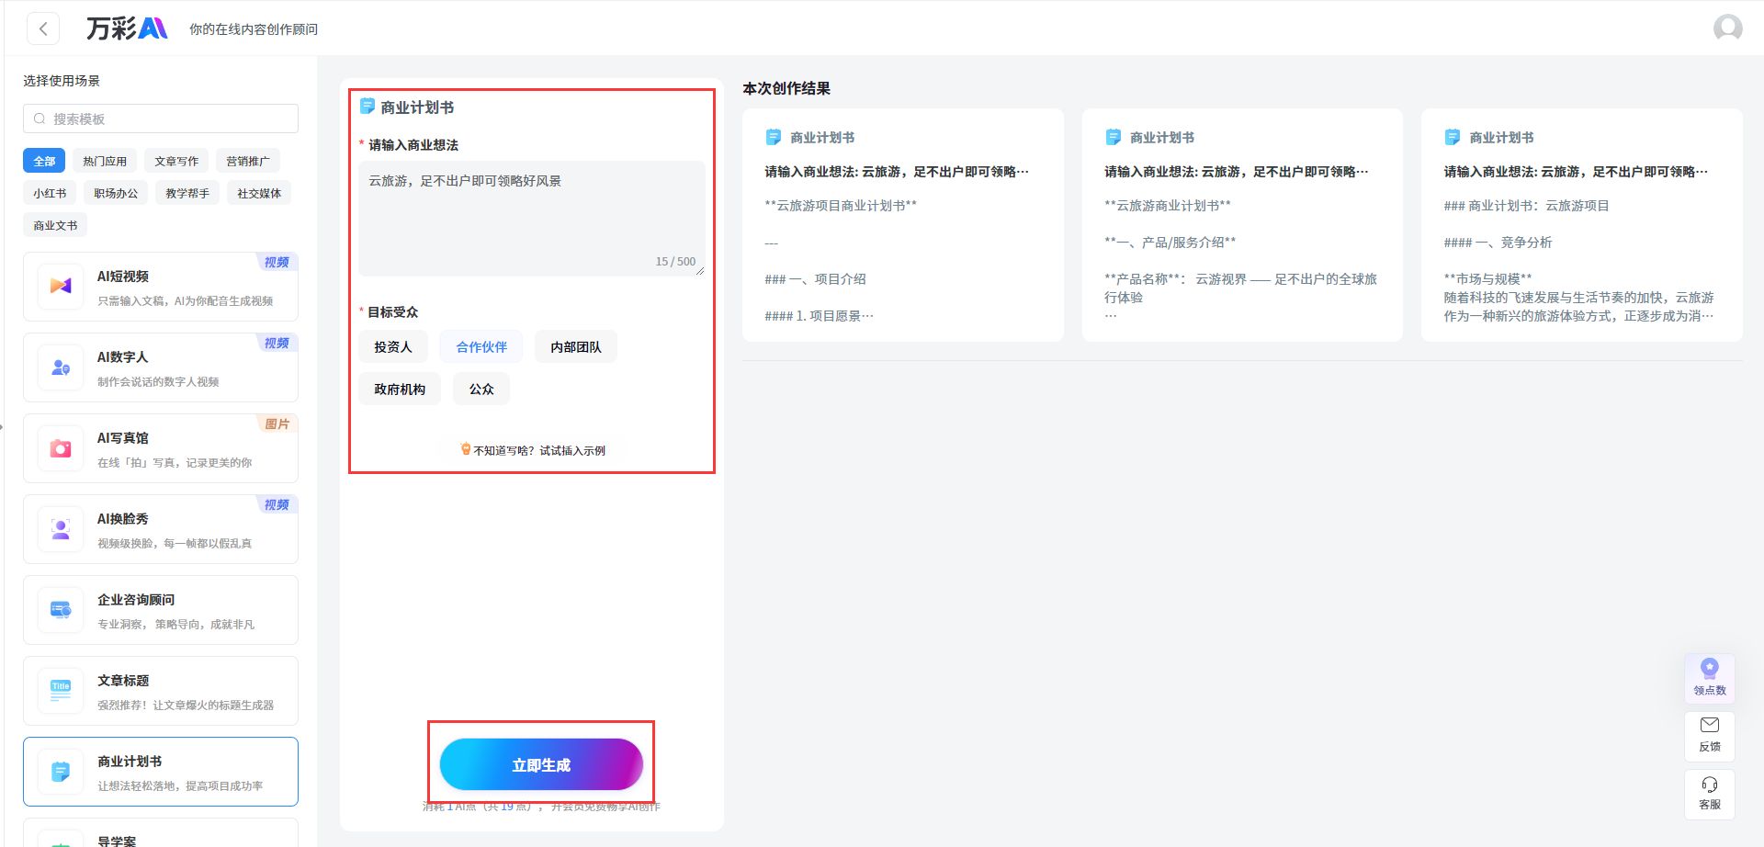Screen dimensions: 1764x847
Task: Click the back arrow button
Action: pos(43,28)
